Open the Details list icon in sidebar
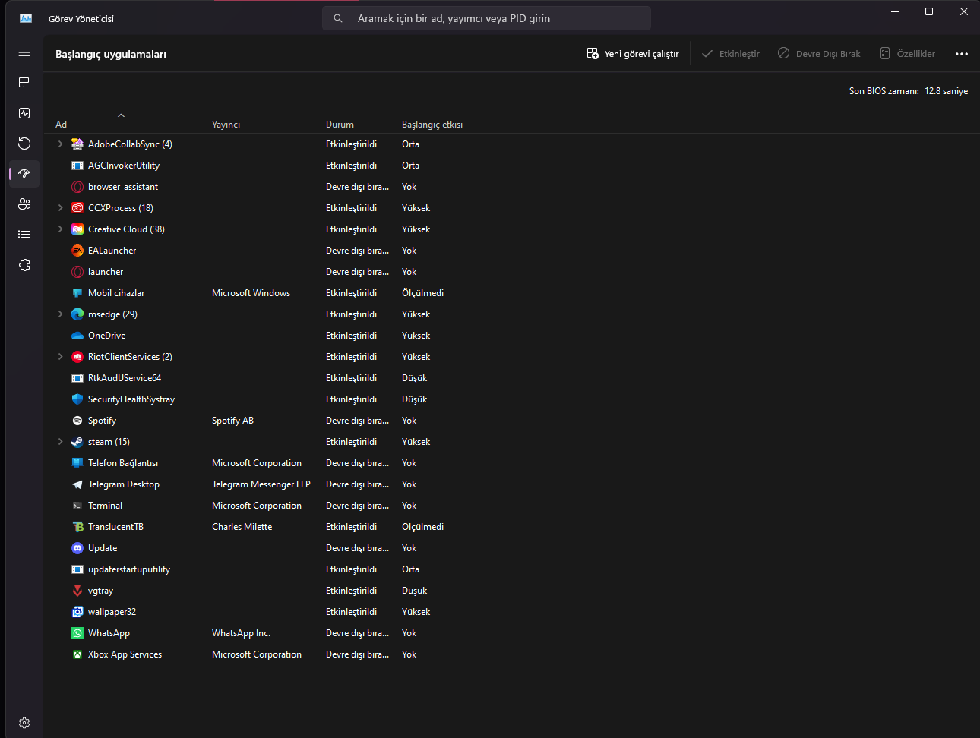Screen dimensions: 980x738 click(x=24, y=235)
